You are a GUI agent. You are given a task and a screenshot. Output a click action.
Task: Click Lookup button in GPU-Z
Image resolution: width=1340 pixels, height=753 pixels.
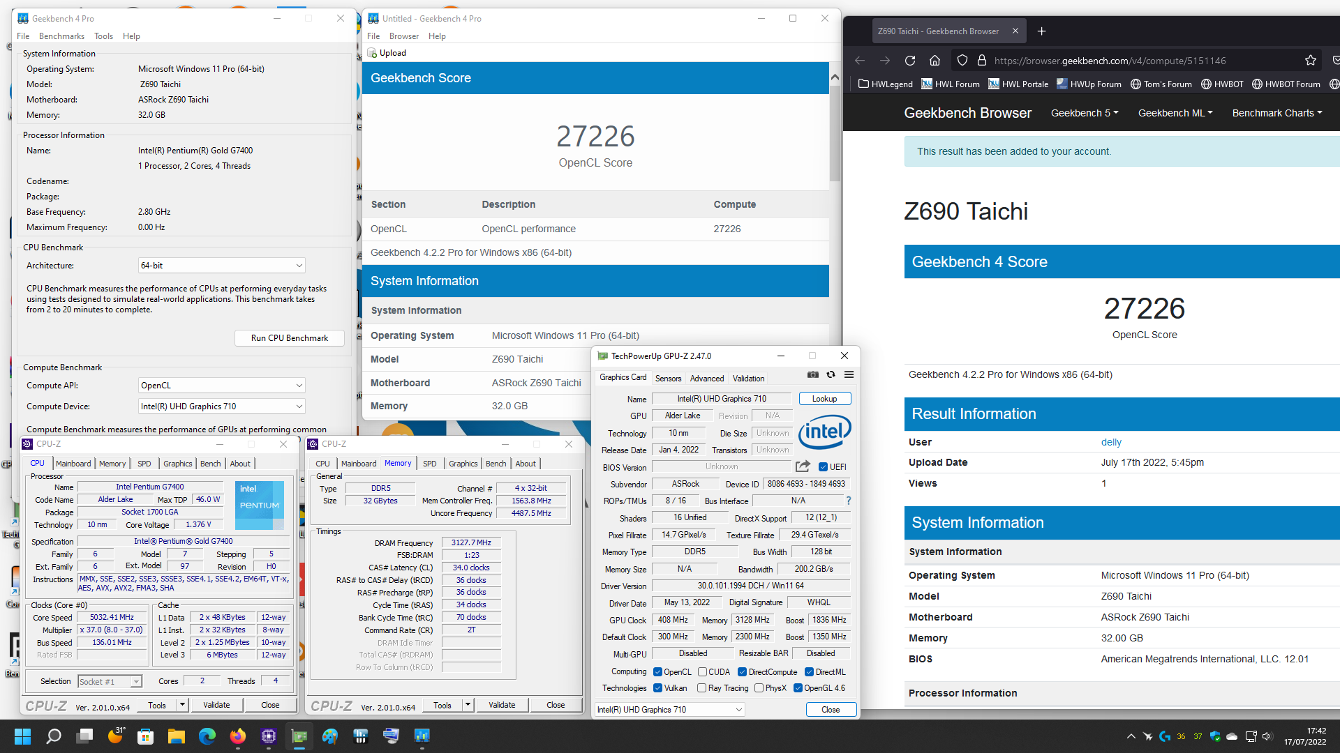tap(824, 399)
